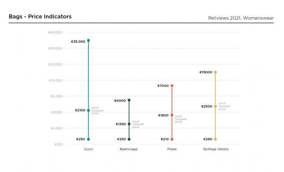Select Gucci's €250 minimum price dot
This screenshot has height=172, width=284.
coord(88,139)
